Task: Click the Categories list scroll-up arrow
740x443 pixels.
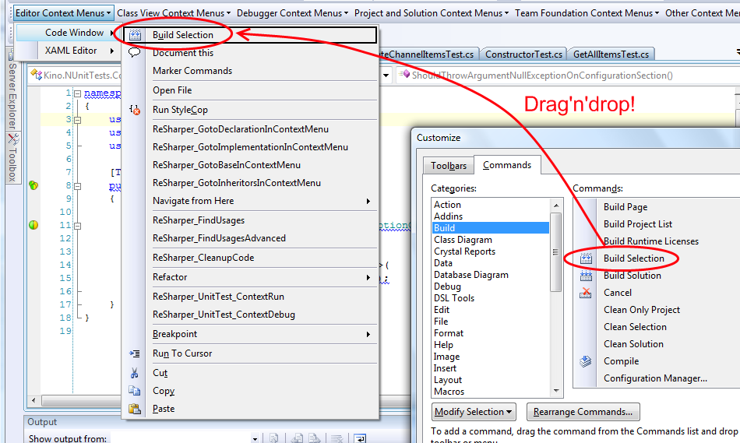Action: pyautogui.click(x=556, y=206)
